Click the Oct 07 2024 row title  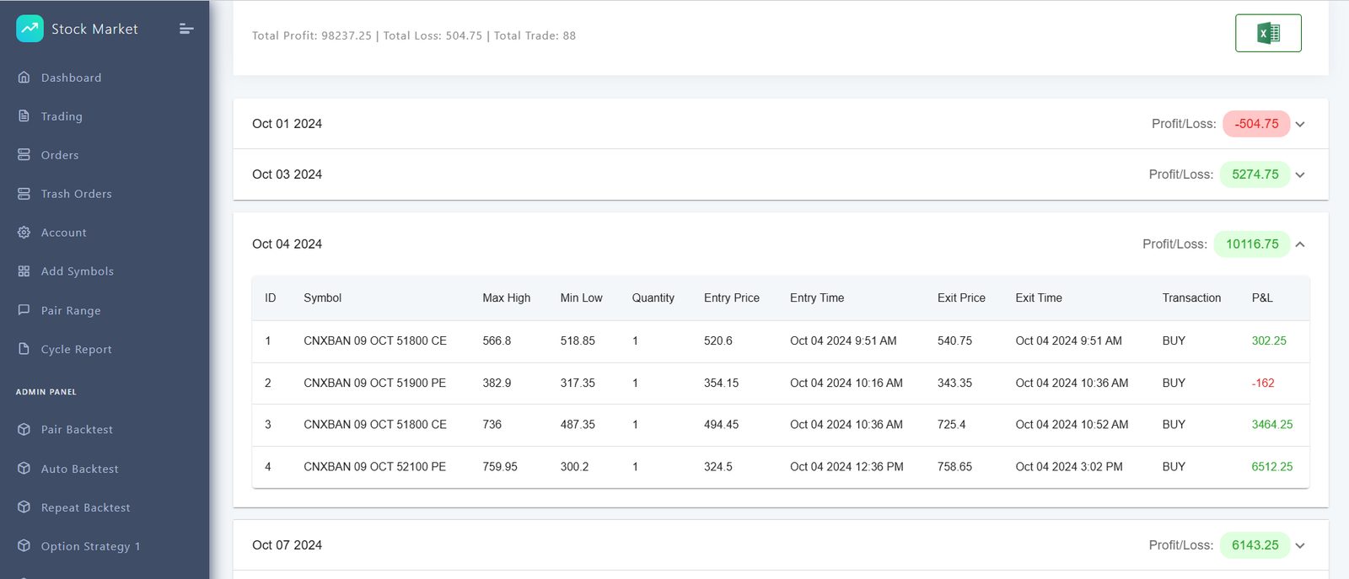pos(287,545)
